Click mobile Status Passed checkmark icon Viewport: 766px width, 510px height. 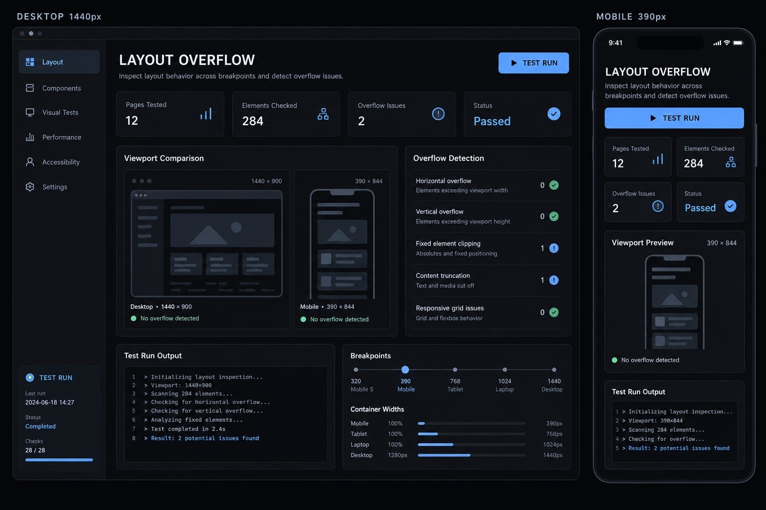click(730, 206)
